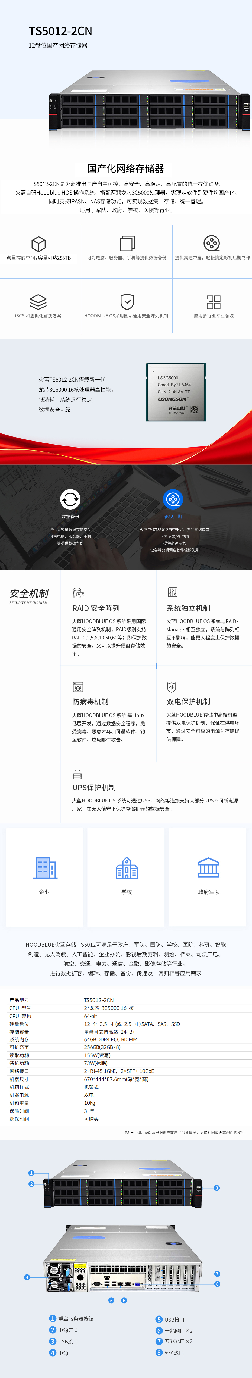
Task: Click the film reel icon above 提供高速带宽
Action: pos(212,243)
